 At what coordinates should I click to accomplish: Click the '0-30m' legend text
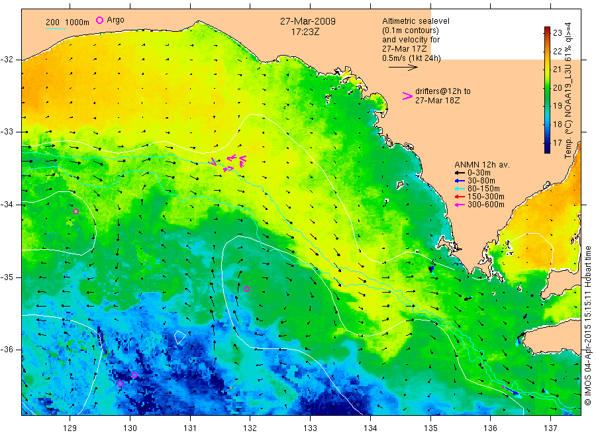[x=479, y=173]
